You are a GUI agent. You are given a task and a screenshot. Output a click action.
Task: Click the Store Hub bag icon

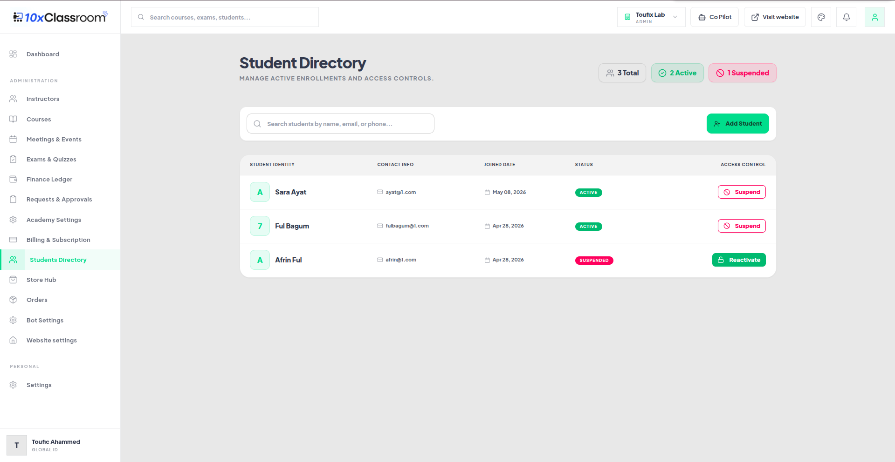pyautogui.click(x=13, y=280)
